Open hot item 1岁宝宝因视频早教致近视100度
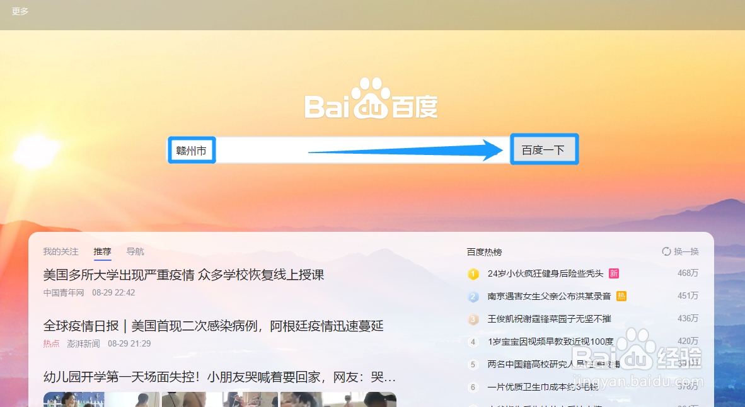Viewport: 745px width, 407px height. click(x=551, y=341)
